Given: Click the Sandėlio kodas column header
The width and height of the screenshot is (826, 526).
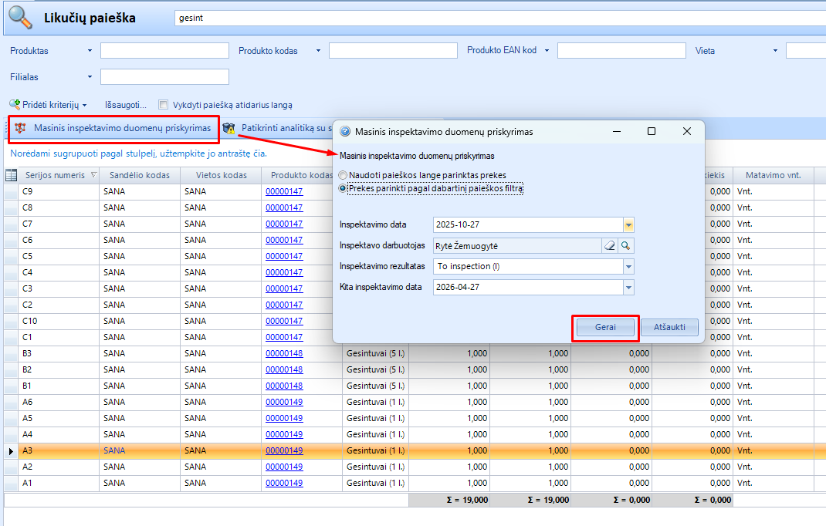Looking at the screenshot, I should pos(140,175).
